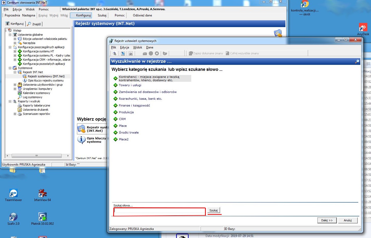Open the Widok menu in Centrum sterowania
Screen dimensions: 371x238
30,9
